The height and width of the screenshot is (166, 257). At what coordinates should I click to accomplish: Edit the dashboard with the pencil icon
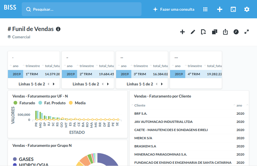[193, 32]
